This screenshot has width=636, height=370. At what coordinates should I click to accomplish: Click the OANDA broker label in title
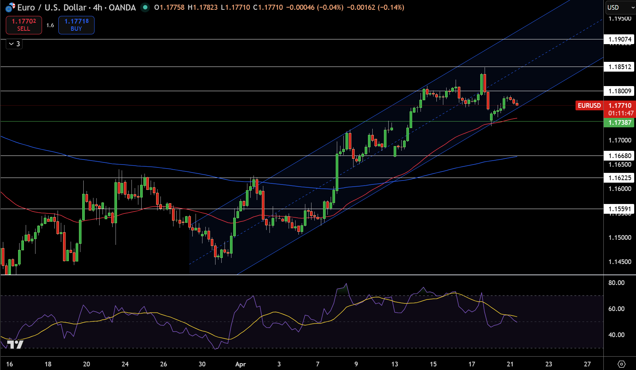coord(122,7)
